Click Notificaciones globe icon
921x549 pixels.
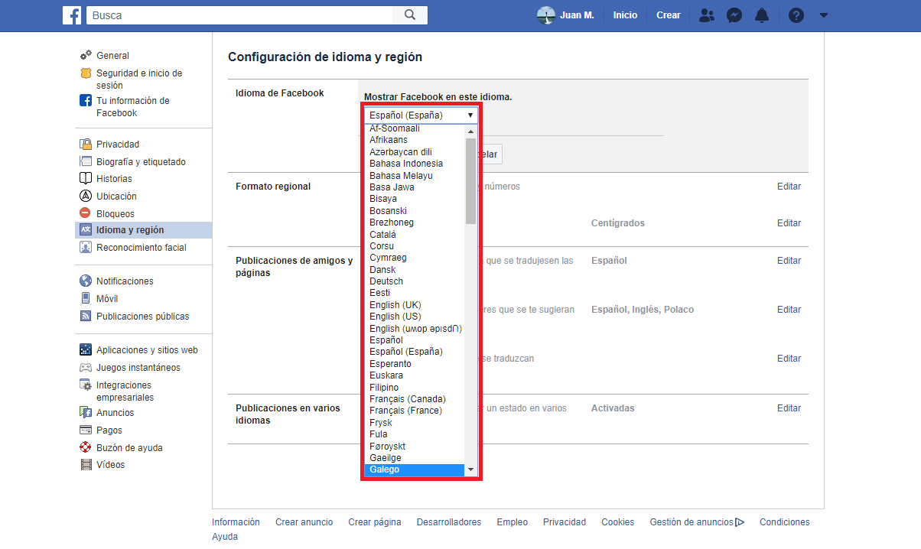pyautogui.click(x=86, y=281)
